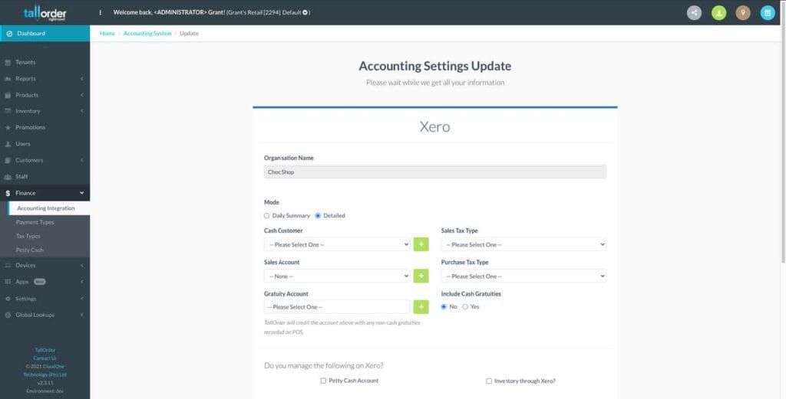Click the Update breadcrumb text

click(x=189, y=34)
